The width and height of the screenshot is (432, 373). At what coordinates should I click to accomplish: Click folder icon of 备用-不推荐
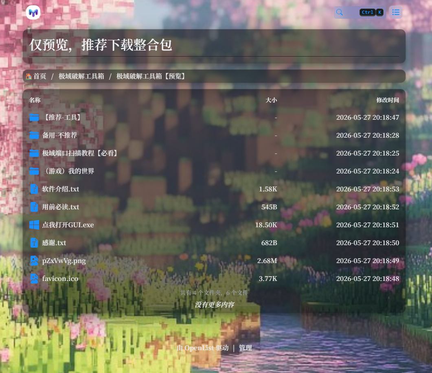pyautogui.click(x=34, y=135)
